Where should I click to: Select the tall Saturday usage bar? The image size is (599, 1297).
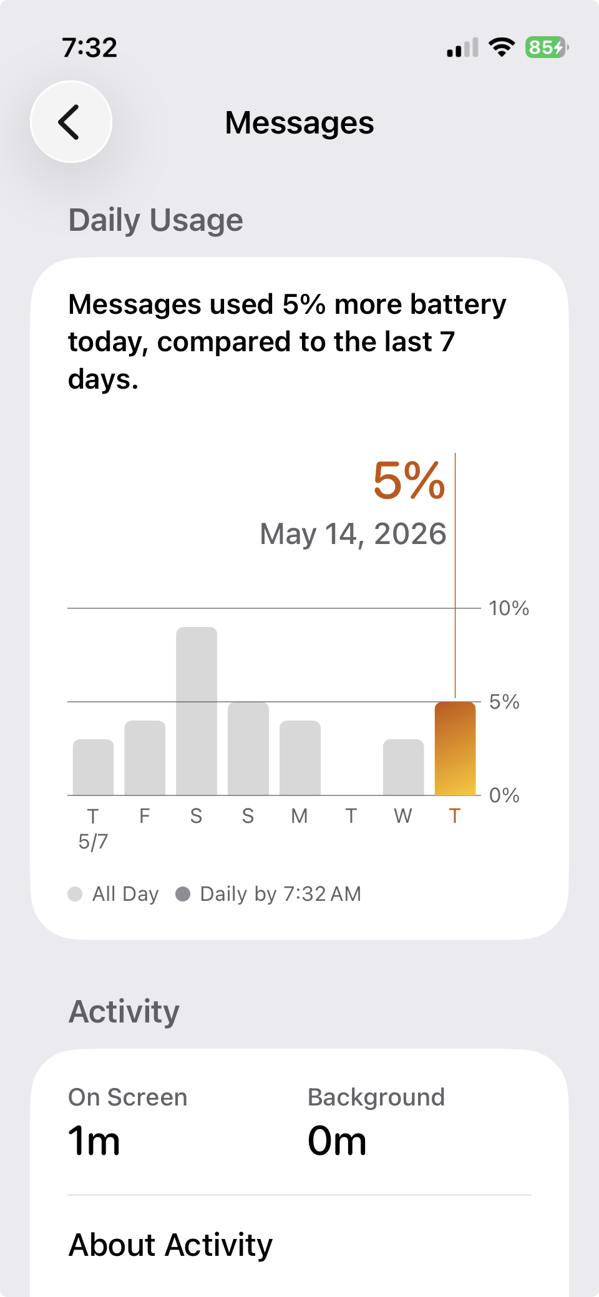click(197, 711)
